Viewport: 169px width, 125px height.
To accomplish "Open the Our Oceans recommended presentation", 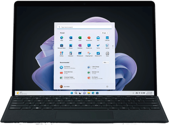I will (95, 78).
